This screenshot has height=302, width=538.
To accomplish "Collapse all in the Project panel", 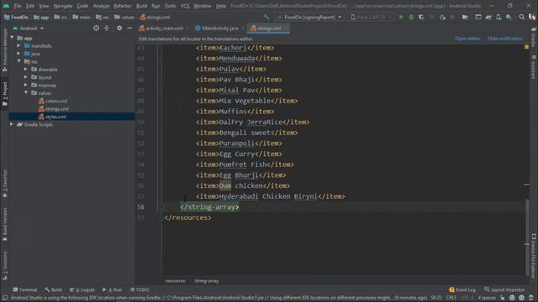I will coord(107,28).
